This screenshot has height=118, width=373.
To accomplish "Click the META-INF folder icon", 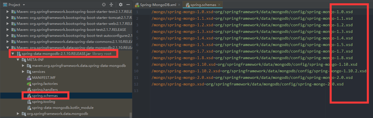I will click(23, 60).
